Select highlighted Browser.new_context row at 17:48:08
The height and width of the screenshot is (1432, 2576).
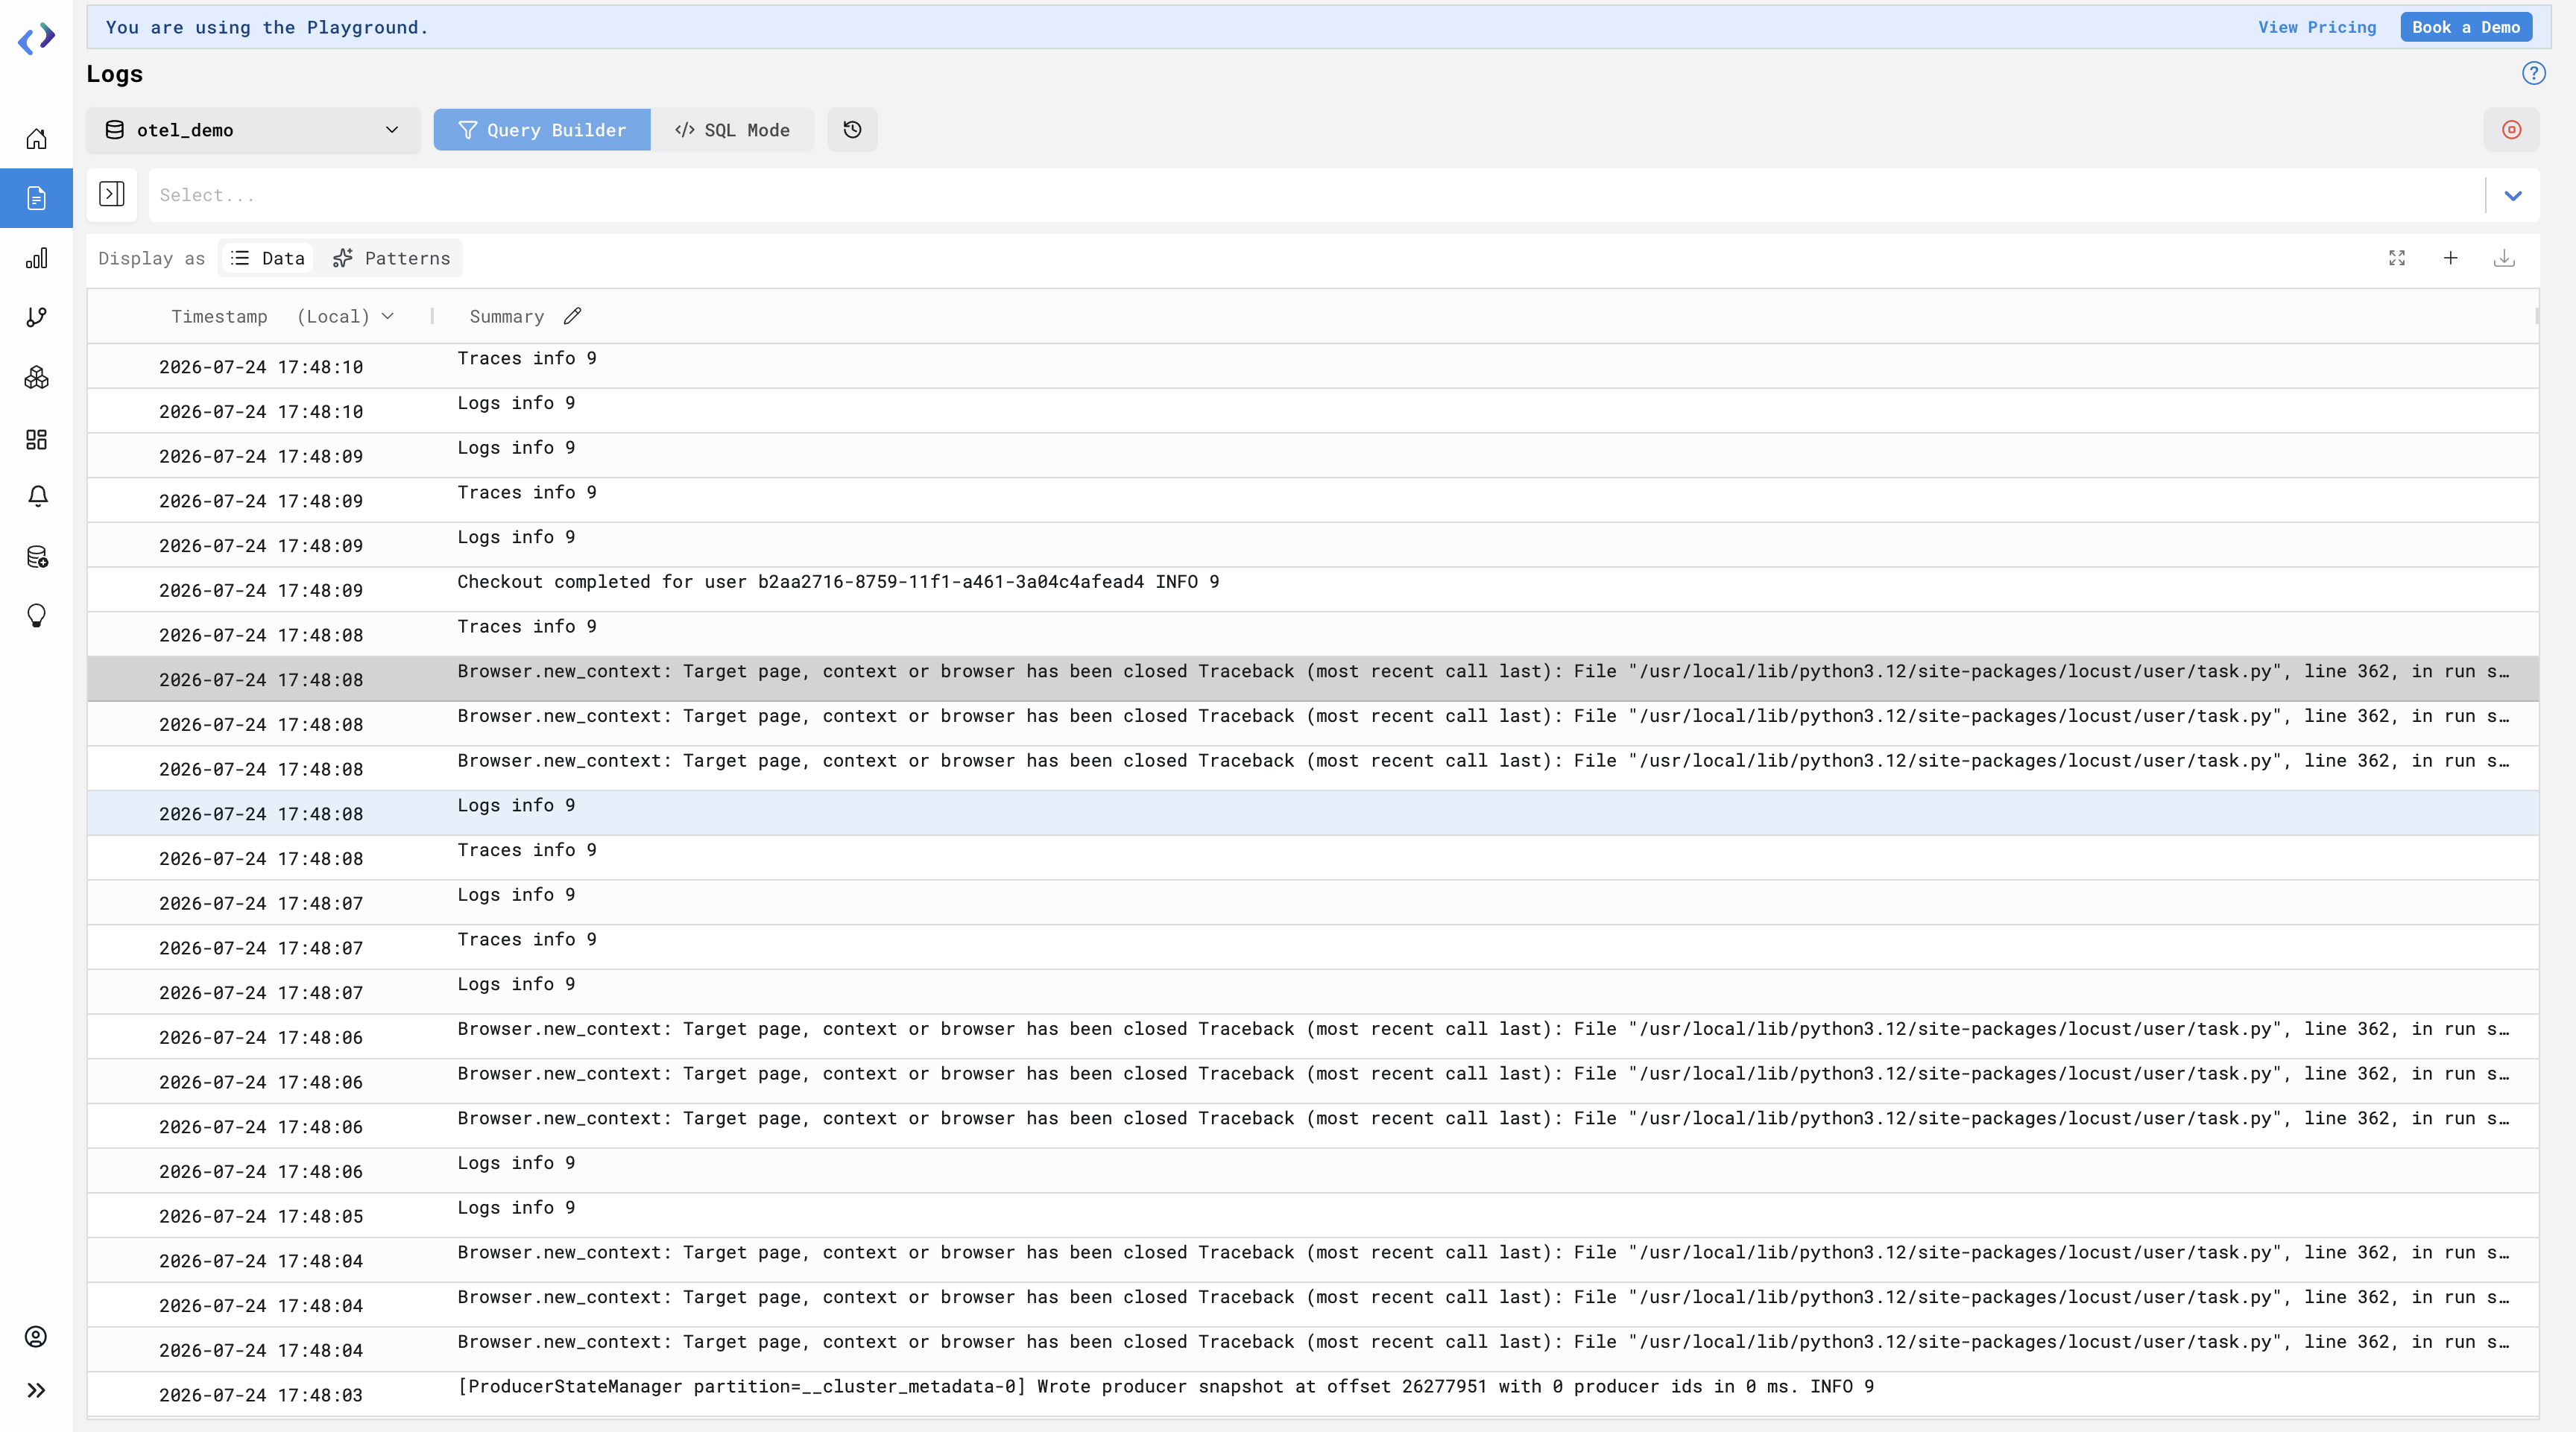[1312, 679]
